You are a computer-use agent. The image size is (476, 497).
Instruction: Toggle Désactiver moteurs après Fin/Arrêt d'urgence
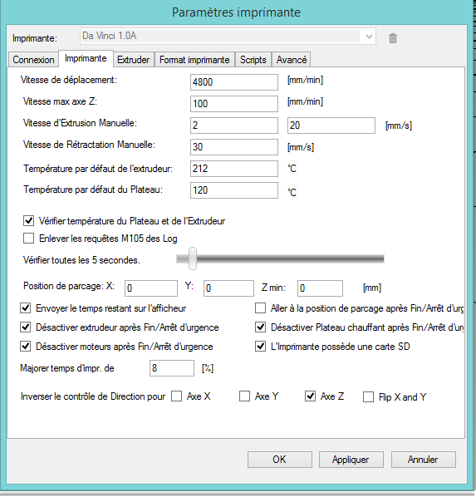pyautogui.click(x=26, y=346)
